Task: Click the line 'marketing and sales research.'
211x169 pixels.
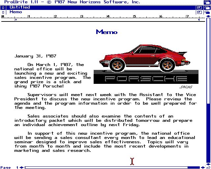Action: tap(53, 151)
